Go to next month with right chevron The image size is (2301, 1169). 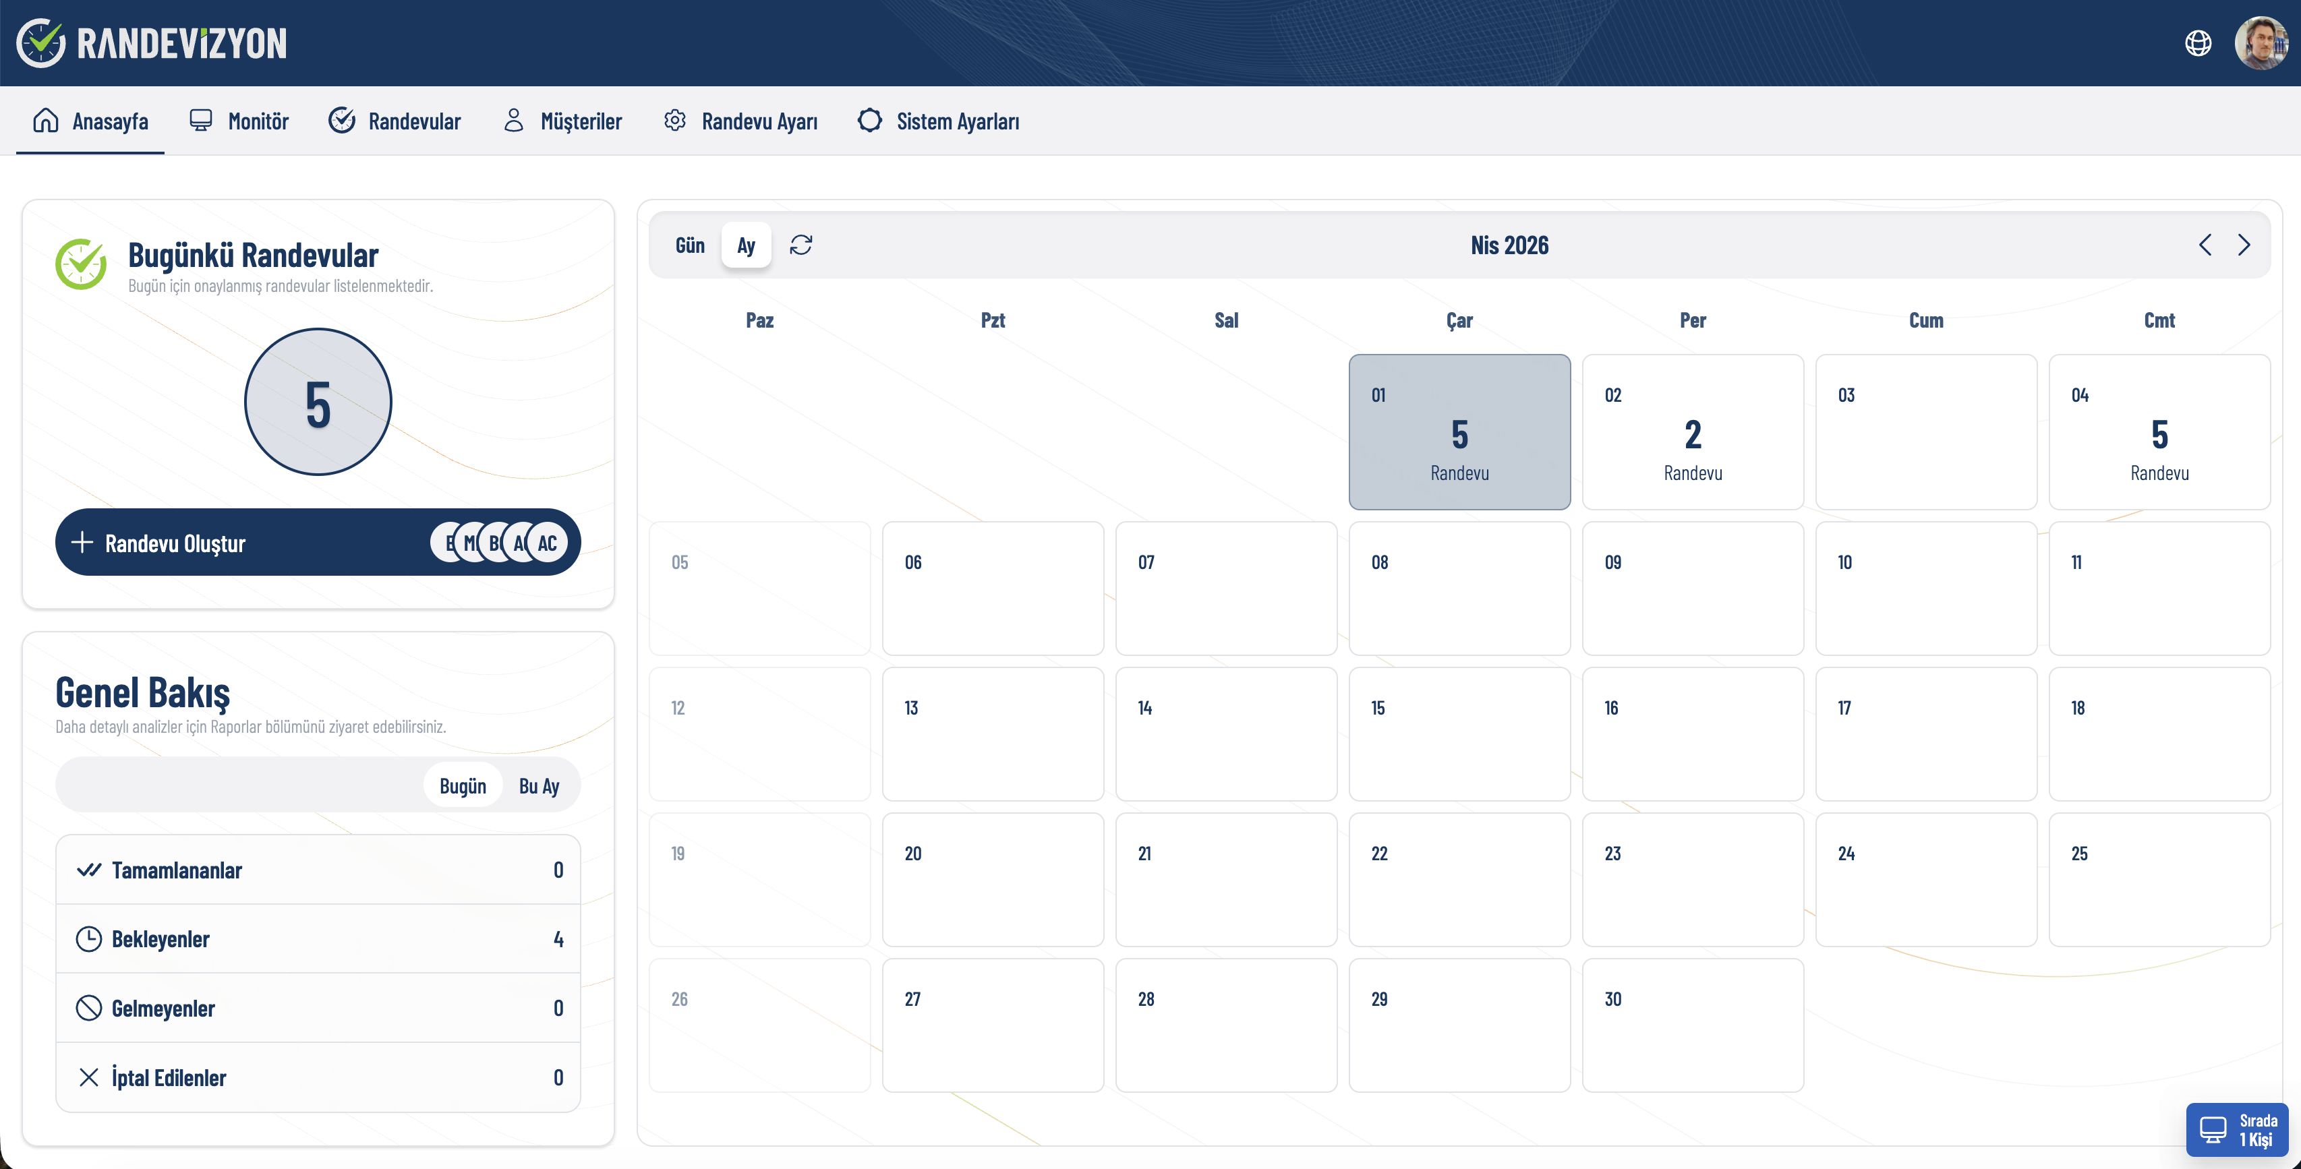[x=2244, y=245]
